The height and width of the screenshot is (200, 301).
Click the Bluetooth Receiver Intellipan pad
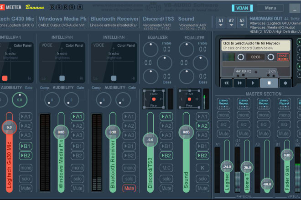[114, 63]
